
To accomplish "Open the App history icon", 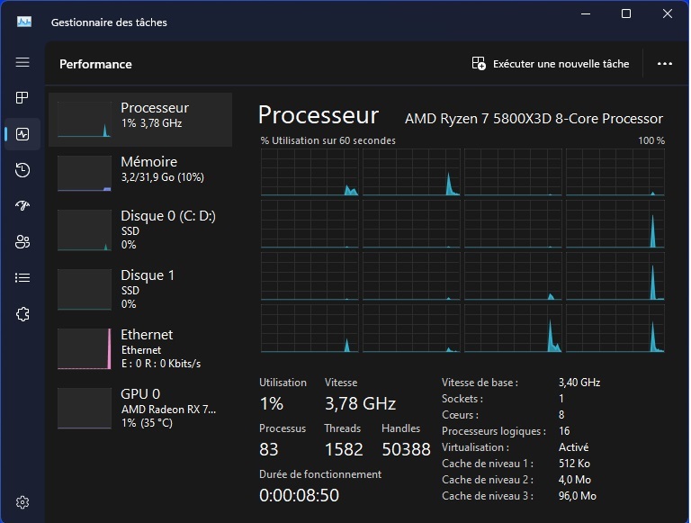I will (x=22, y=170).
